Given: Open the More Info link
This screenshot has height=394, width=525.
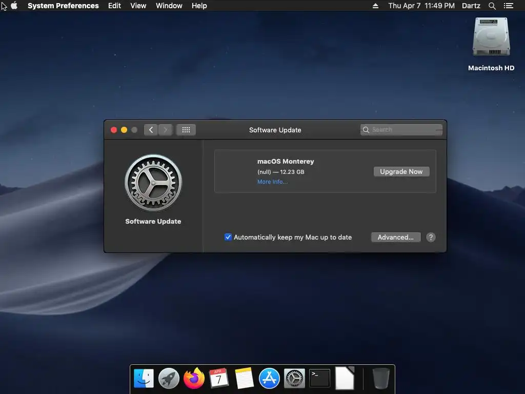Looking at the screenshot, I should point(272,182).
